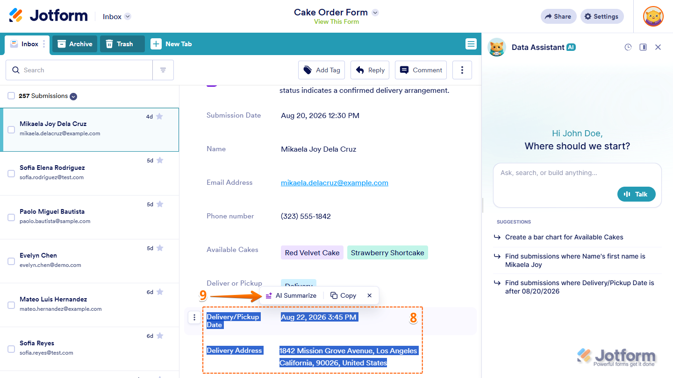Star Sofia Reyes submission
Viewport: 673px width, 378px height.
[x=159, y=336]
